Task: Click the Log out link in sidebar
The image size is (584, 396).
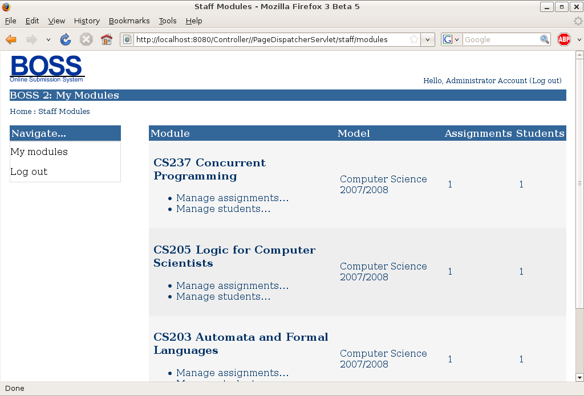Action: pos(29,172)
